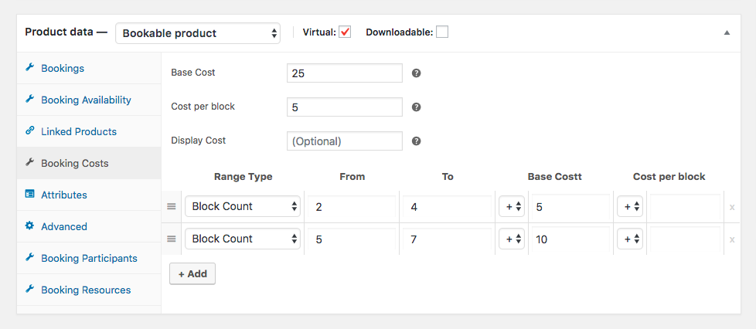The height and width of the screenshot is (329, 756).
Task: Click empty cost per block field in second row
Action: coord(685,239)
